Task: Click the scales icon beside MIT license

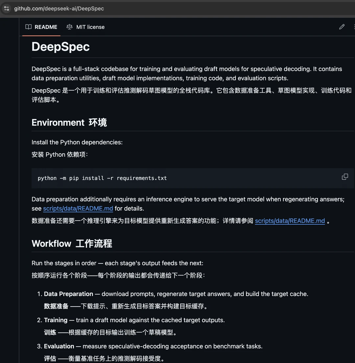Action: click(69, 27)
